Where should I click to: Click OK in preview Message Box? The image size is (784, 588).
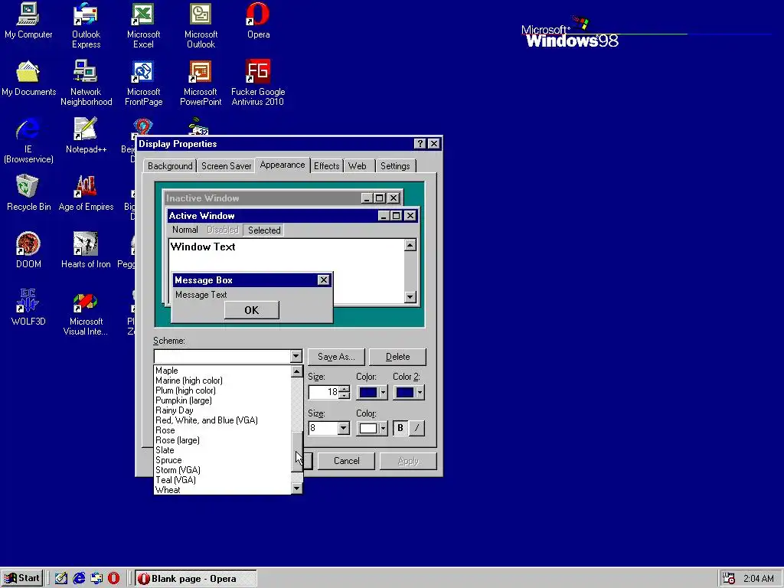coord(251,310)
